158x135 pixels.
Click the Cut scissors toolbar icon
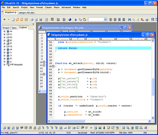76,20
